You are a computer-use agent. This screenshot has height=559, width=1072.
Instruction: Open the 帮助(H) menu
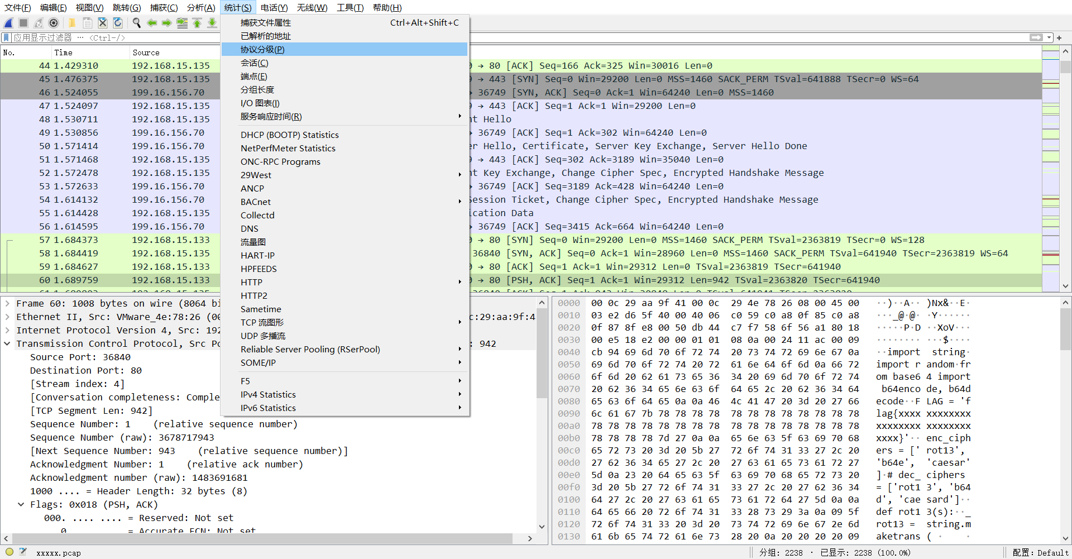(387, 7)
